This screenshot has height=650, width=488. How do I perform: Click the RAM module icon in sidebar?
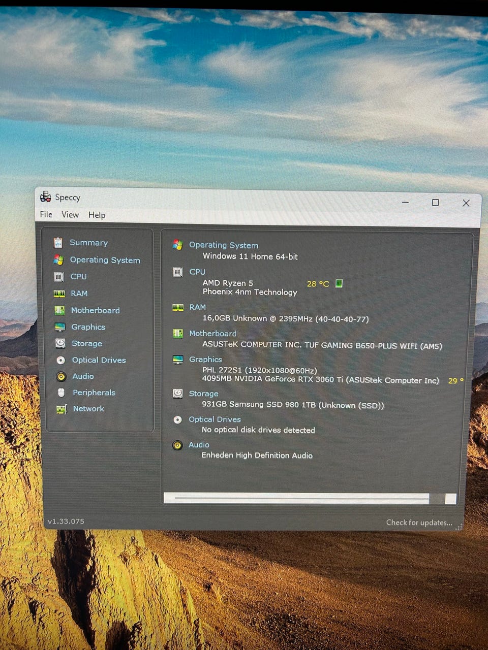[x=59, y=294]
